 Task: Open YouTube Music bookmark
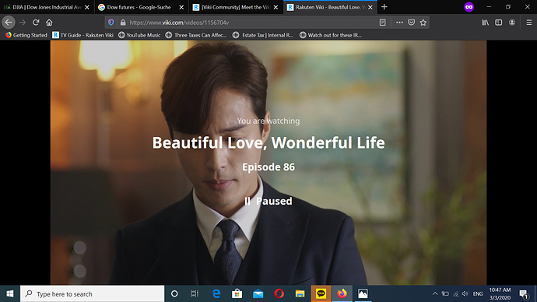[x=139, y=35]
